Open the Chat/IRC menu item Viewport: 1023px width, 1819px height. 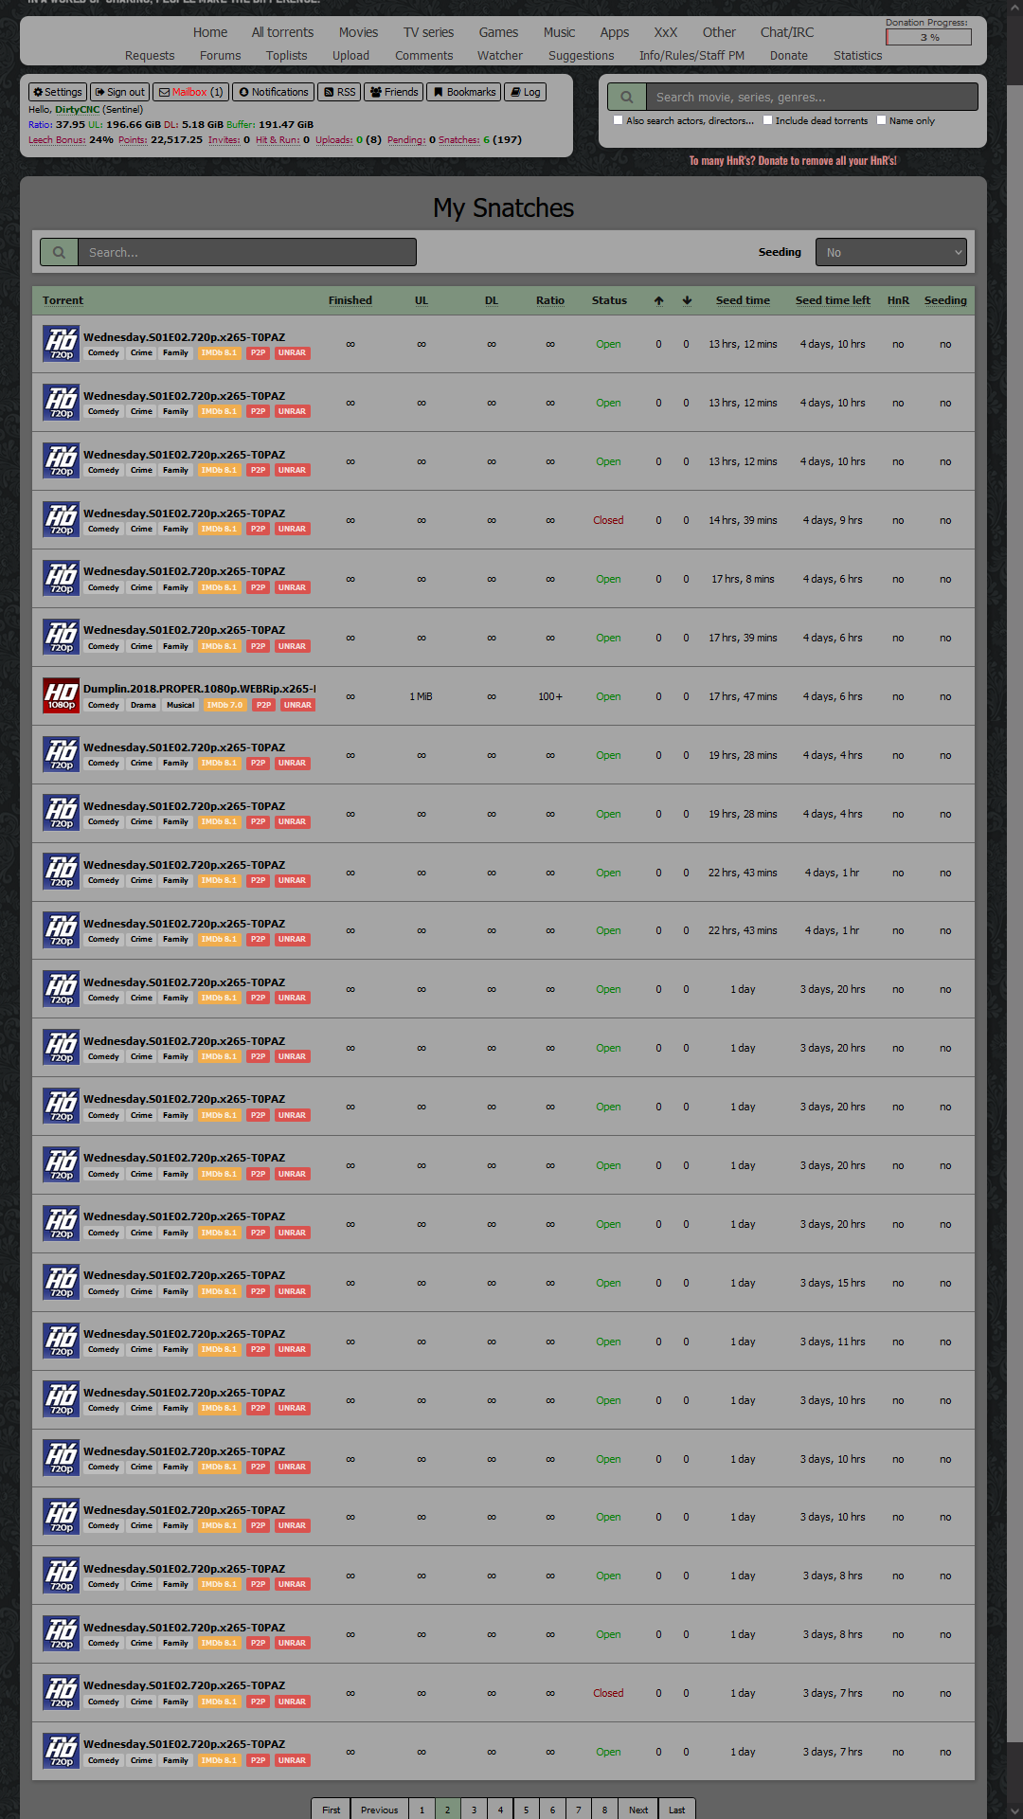click(x=787, y=32)
